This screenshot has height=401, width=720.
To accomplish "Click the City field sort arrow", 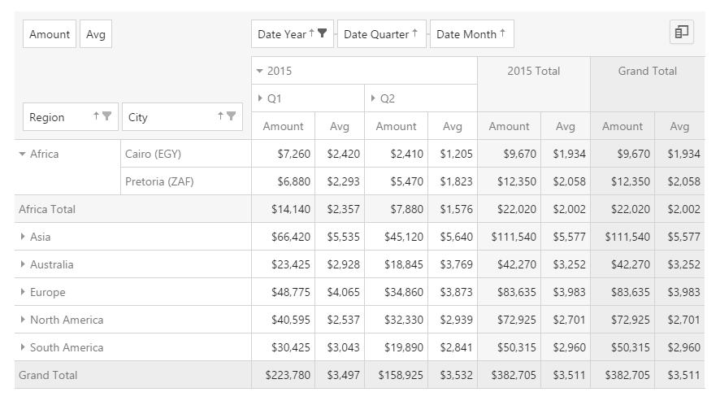I will (220, 116).
